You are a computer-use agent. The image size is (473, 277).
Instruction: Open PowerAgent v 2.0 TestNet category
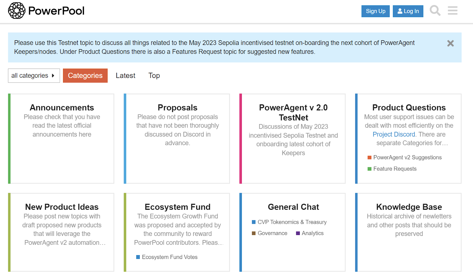click(x=293, y=112)
